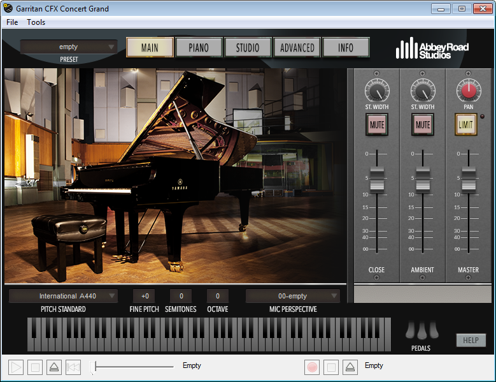
Task: Click the HELP button
Action: click(471, 341)
